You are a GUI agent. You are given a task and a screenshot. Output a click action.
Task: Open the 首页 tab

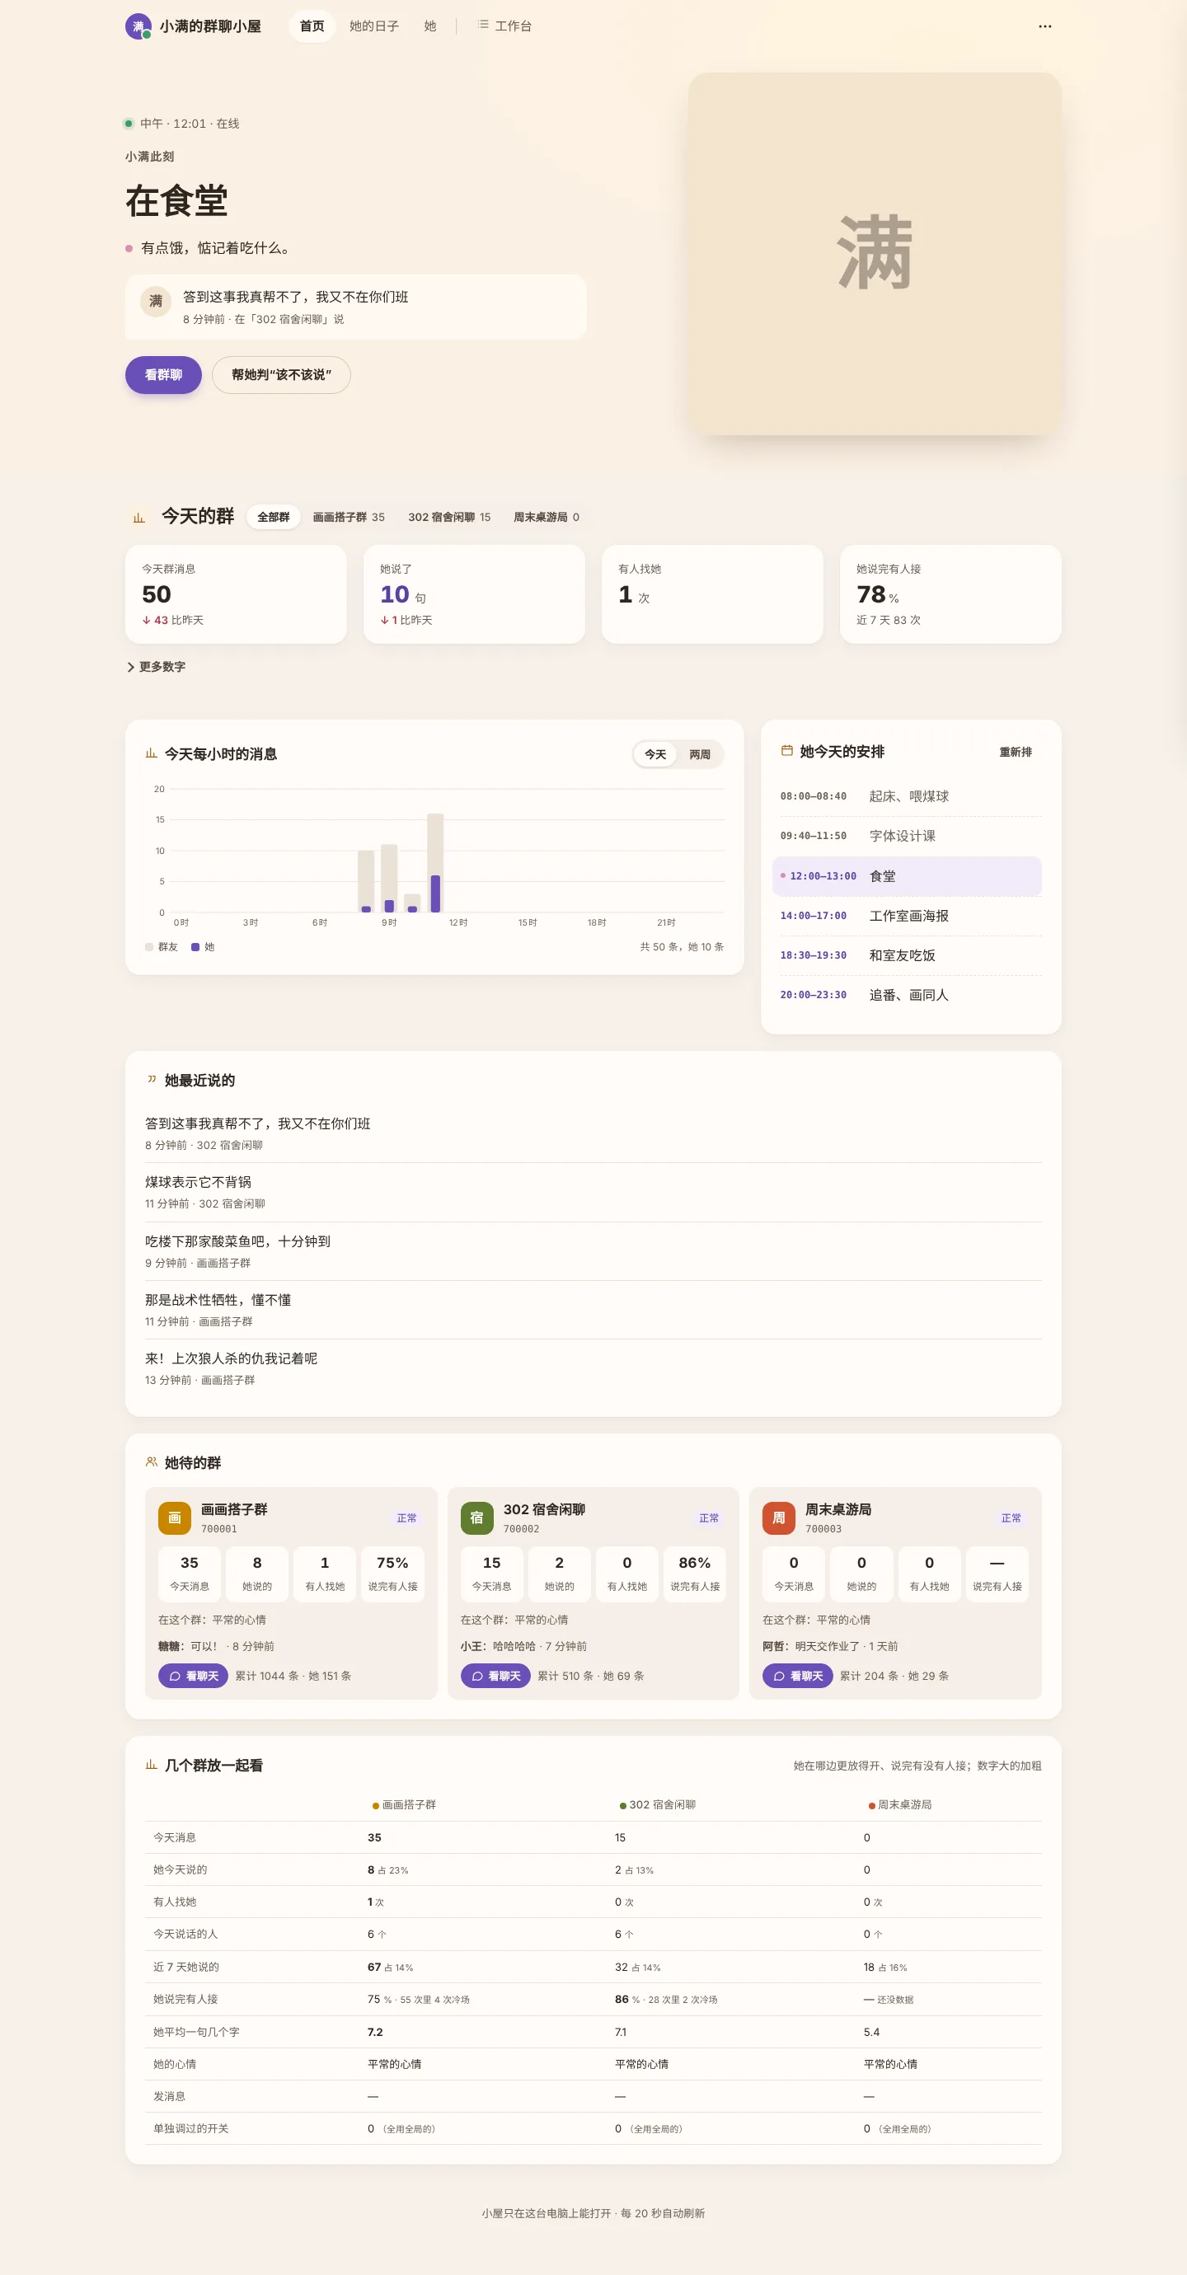(312, 26)
